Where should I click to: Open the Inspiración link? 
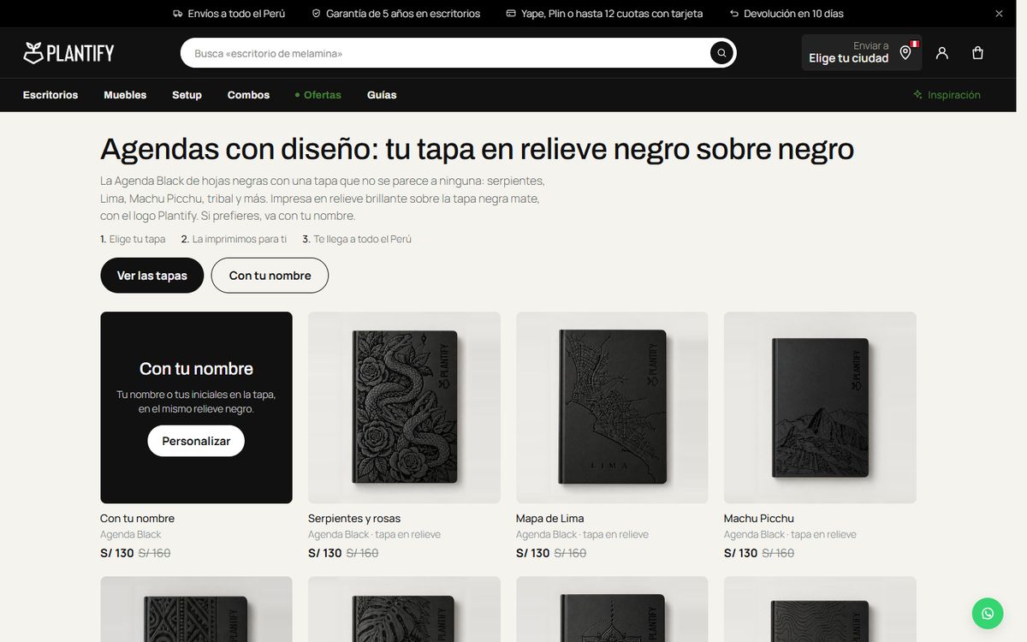pos(947,95)
